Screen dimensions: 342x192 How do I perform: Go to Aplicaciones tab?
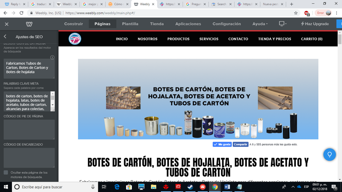[x=188, y=24]
